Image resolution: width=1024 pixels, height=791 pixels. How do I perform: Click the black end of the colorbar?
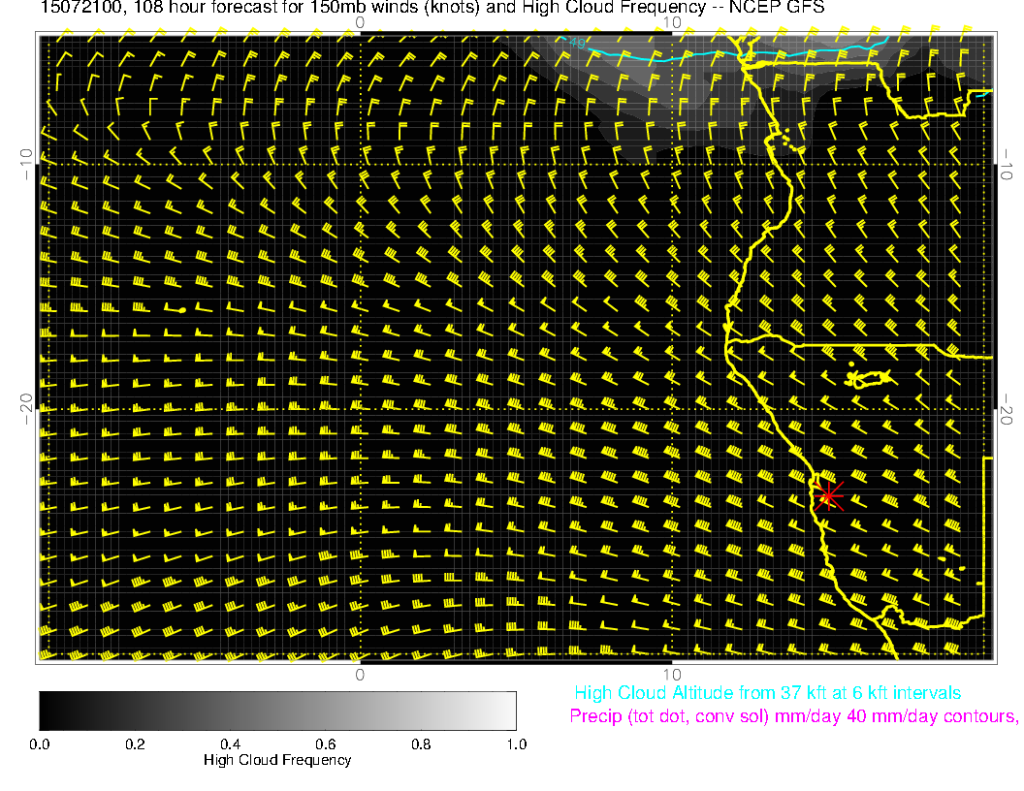click(47, 711)
